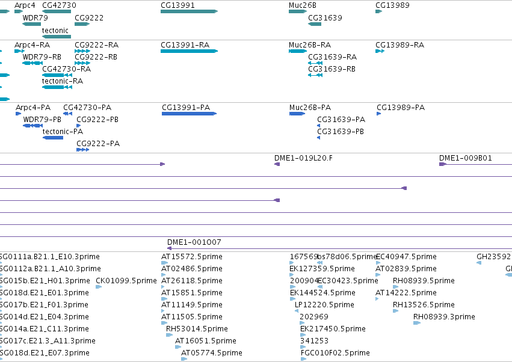This screenshot has width=512, height=362.
Task: Select transcript Arpc4-RA
Action: coord(32,44)
